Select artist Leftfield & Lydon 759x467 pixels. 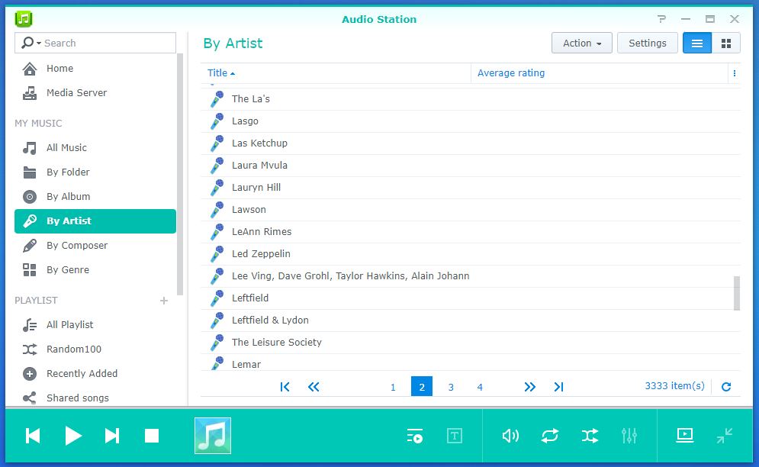pos(471,320)
